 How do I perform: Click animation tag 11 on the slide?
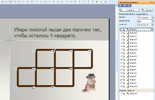[15, 70]
